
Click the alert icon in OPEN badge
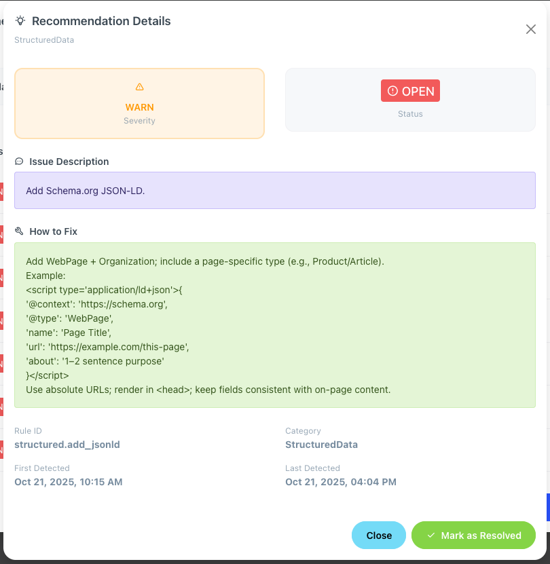coord(392,91)
